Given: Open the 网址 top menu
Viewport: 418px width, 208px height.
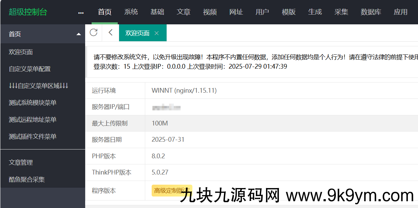Looking at the screenshot, I should (236, 12).
